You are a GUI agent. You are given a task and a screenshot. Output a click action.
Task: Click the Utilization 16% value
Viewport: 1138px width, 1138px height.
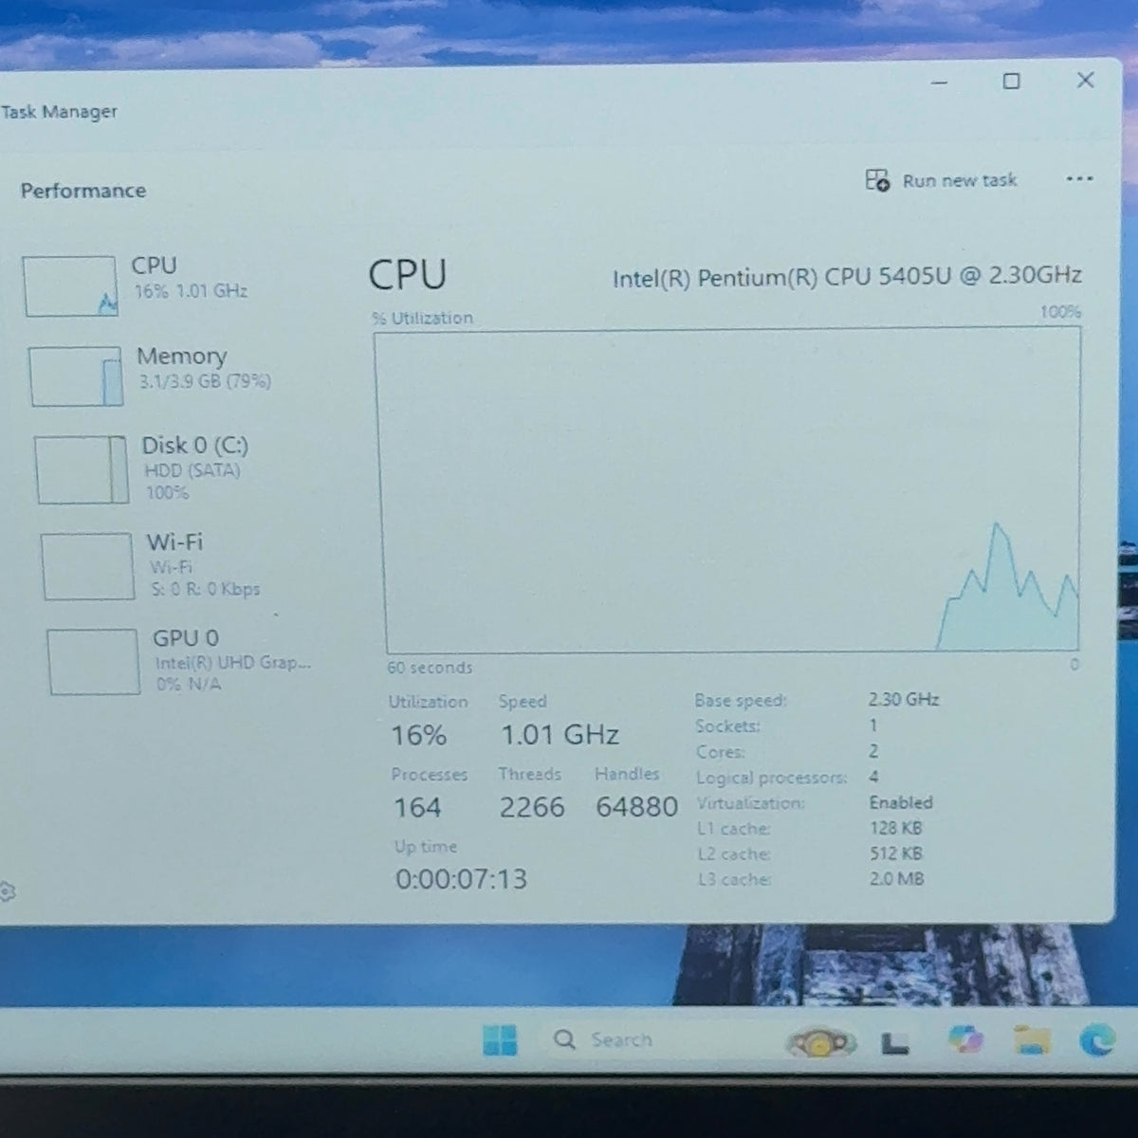(418, 735)
